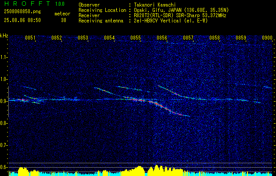
Task: Select the version number 1.0.0
Action: tap(60, 4)
